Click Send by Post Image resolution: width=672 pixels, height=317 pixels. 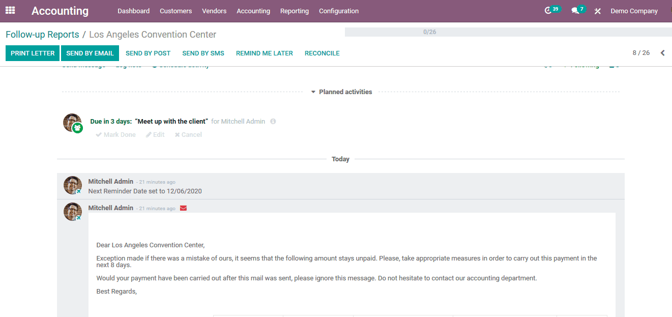click(x=148, y=53)
